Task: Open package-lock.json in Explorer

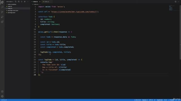Action: tap(17, 11)
